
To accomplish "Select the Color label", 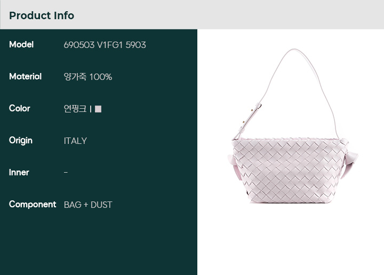I will pos(20,108).
